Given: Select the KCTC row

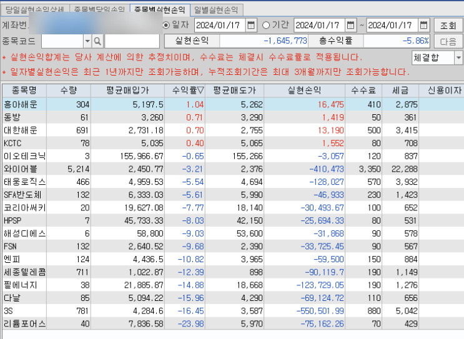Looking at the screenshot, I should [233, 143].
